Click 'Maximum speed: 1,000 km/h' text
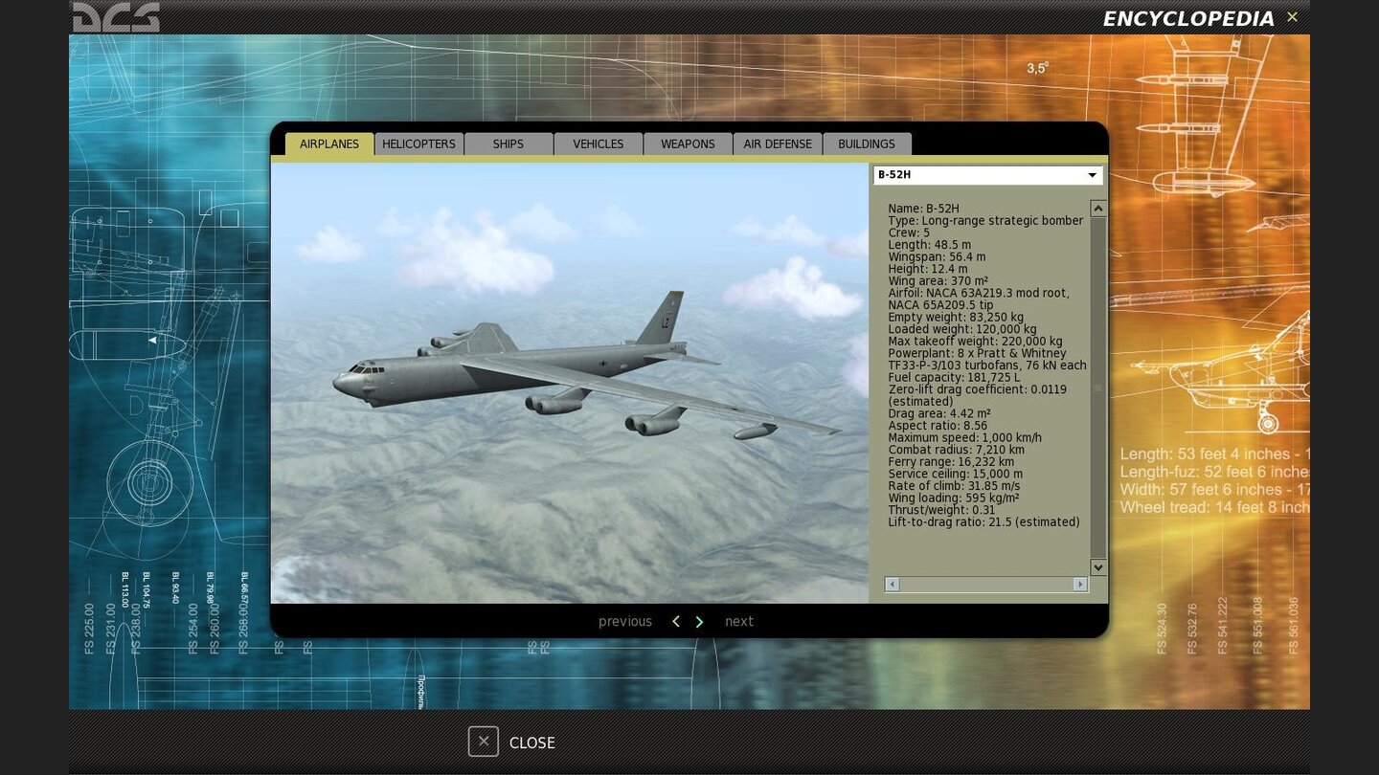Screen dimensions: 1379x775 964,437
